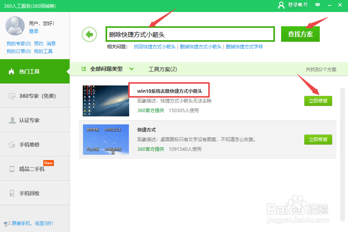This screenshot has height=232, width=348.
Task: Click the 查找方案 search button
Action: coord(300,34)
